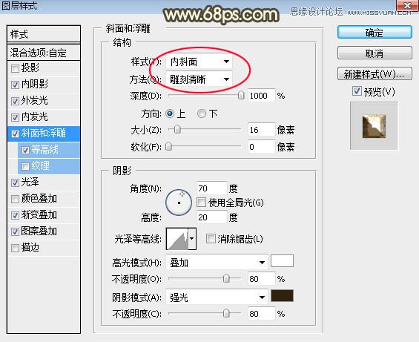Enable 消除锯齿 checkbox
The height and width of the screenshot is (342, 419).
(211, 239)
